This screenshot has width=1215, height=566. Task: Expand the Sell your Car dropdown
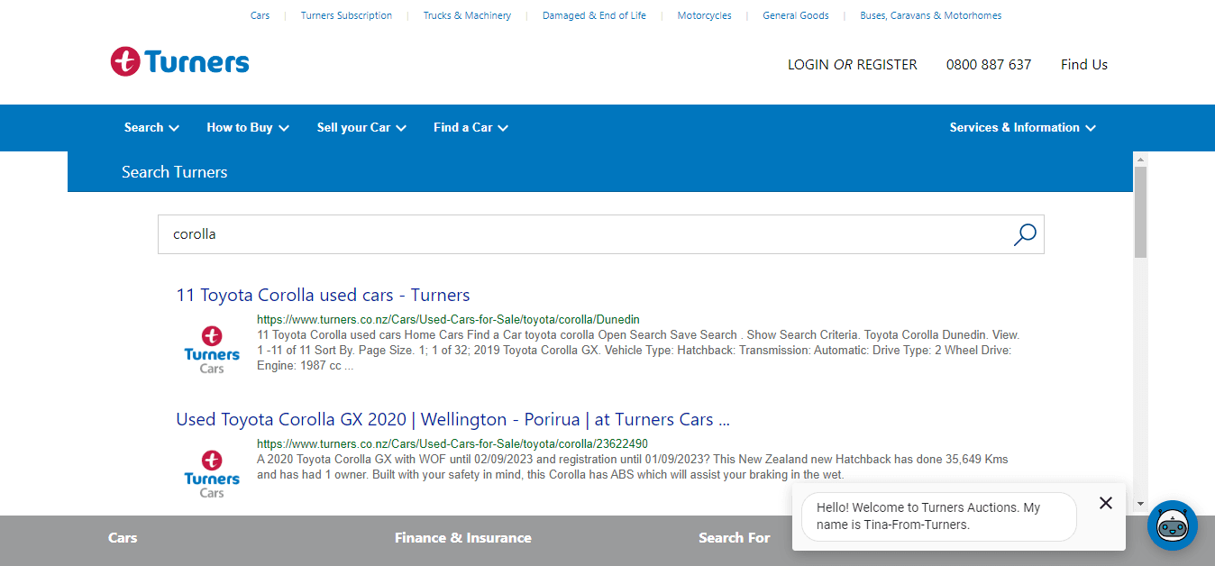[x=360, y=127]
